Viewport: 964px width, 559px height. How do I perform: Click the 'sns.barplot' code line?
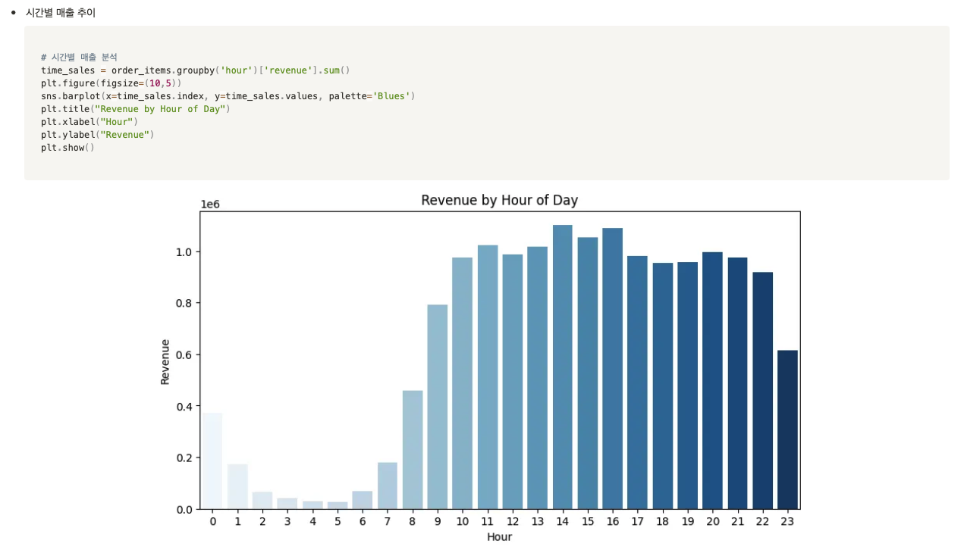tap(228, 96)
